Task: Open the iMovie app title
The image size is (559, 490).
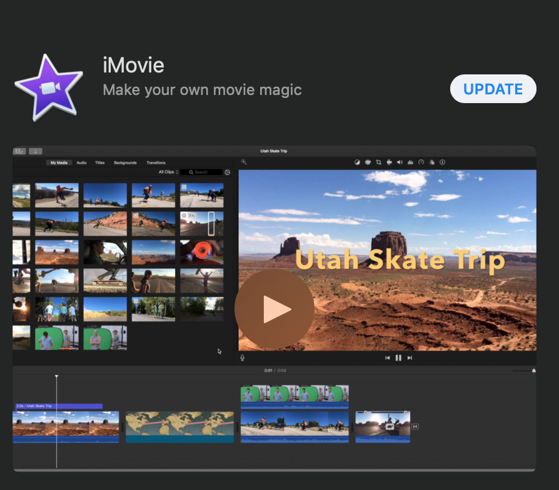Action: (133, 65)
